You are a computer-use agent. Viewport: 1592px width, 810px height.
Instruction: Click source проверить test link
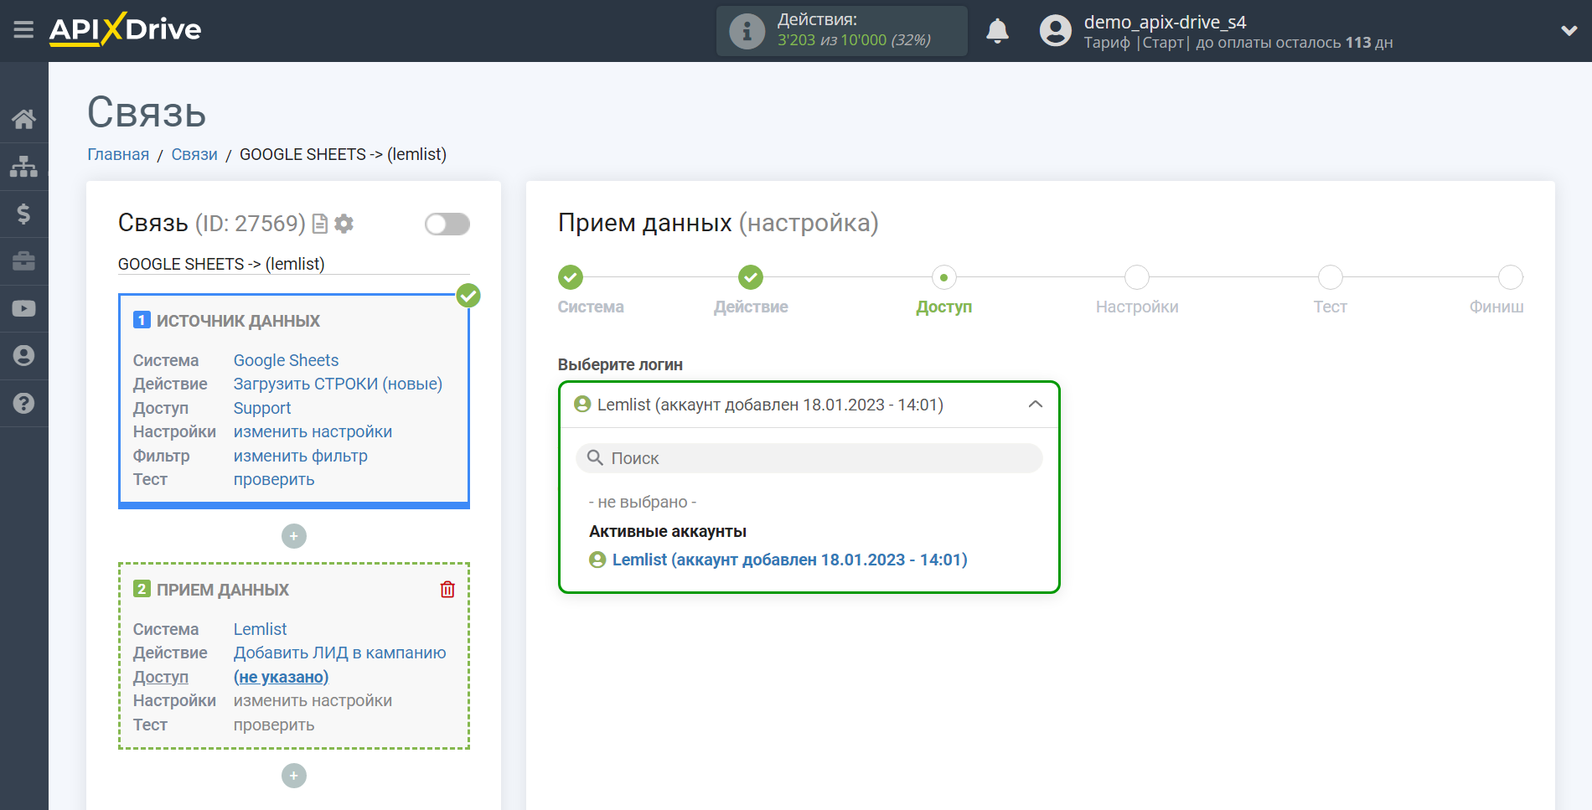274,479
